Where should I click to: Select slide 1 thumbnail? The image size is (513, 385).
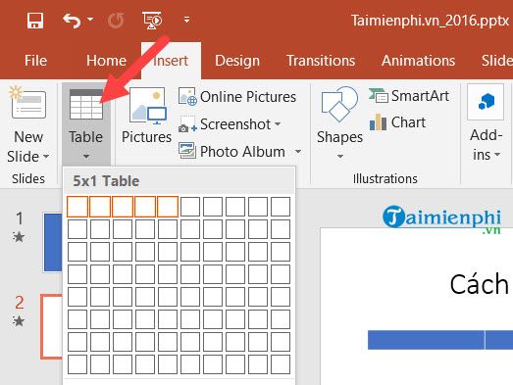[53, 242]
